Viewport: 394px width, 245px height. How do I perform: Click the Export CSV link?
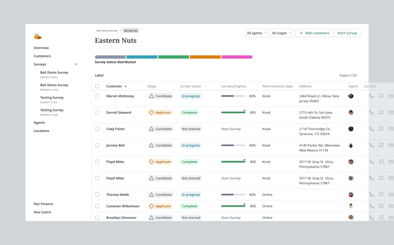[x=348, y=76]
